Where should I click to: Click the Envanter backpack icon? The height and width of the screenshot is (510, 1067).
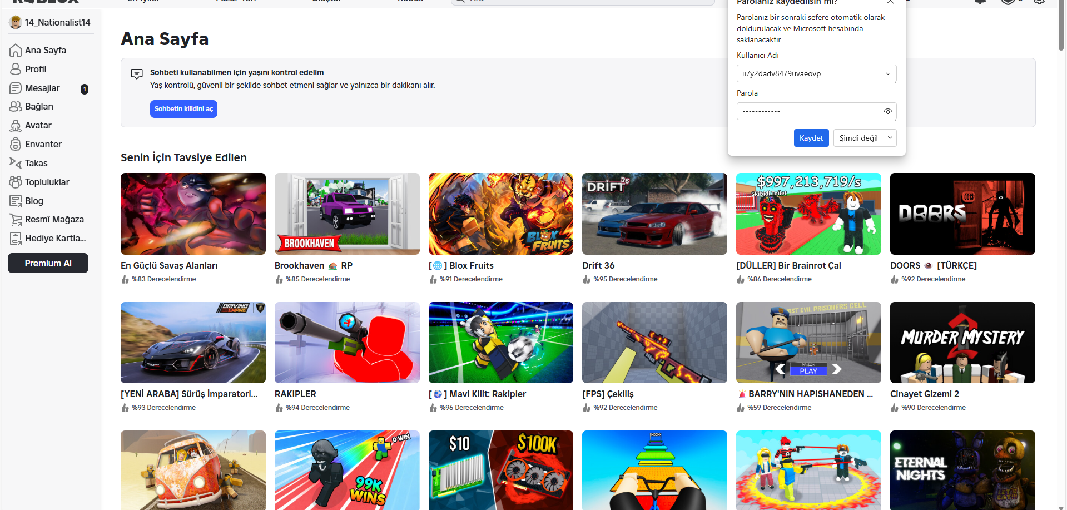click(x=16, y=144)
